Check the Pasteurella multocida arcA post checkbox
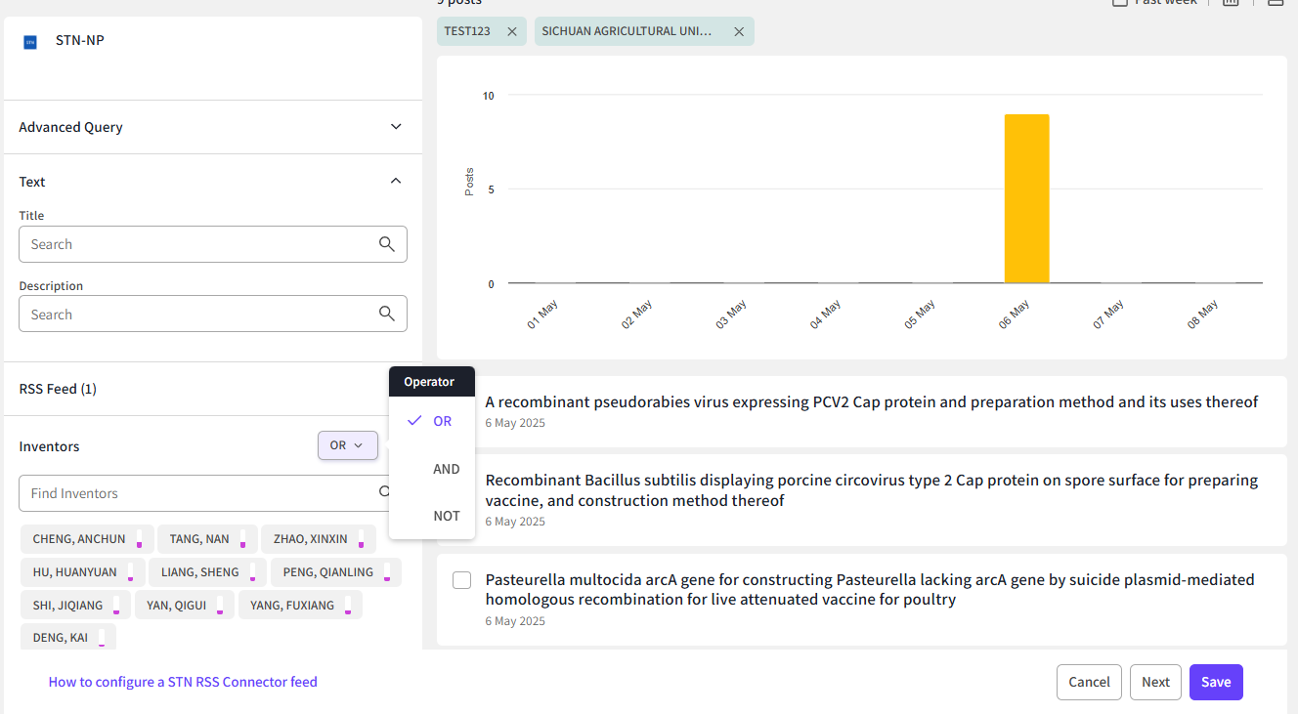1298x714 pixels. (462, 580)
